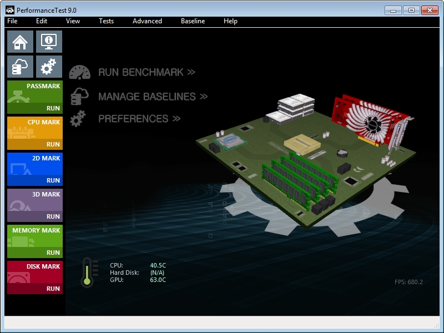The image size is (444, 333).
Task: Run the CPU Mark test
Action: (53, 144)
